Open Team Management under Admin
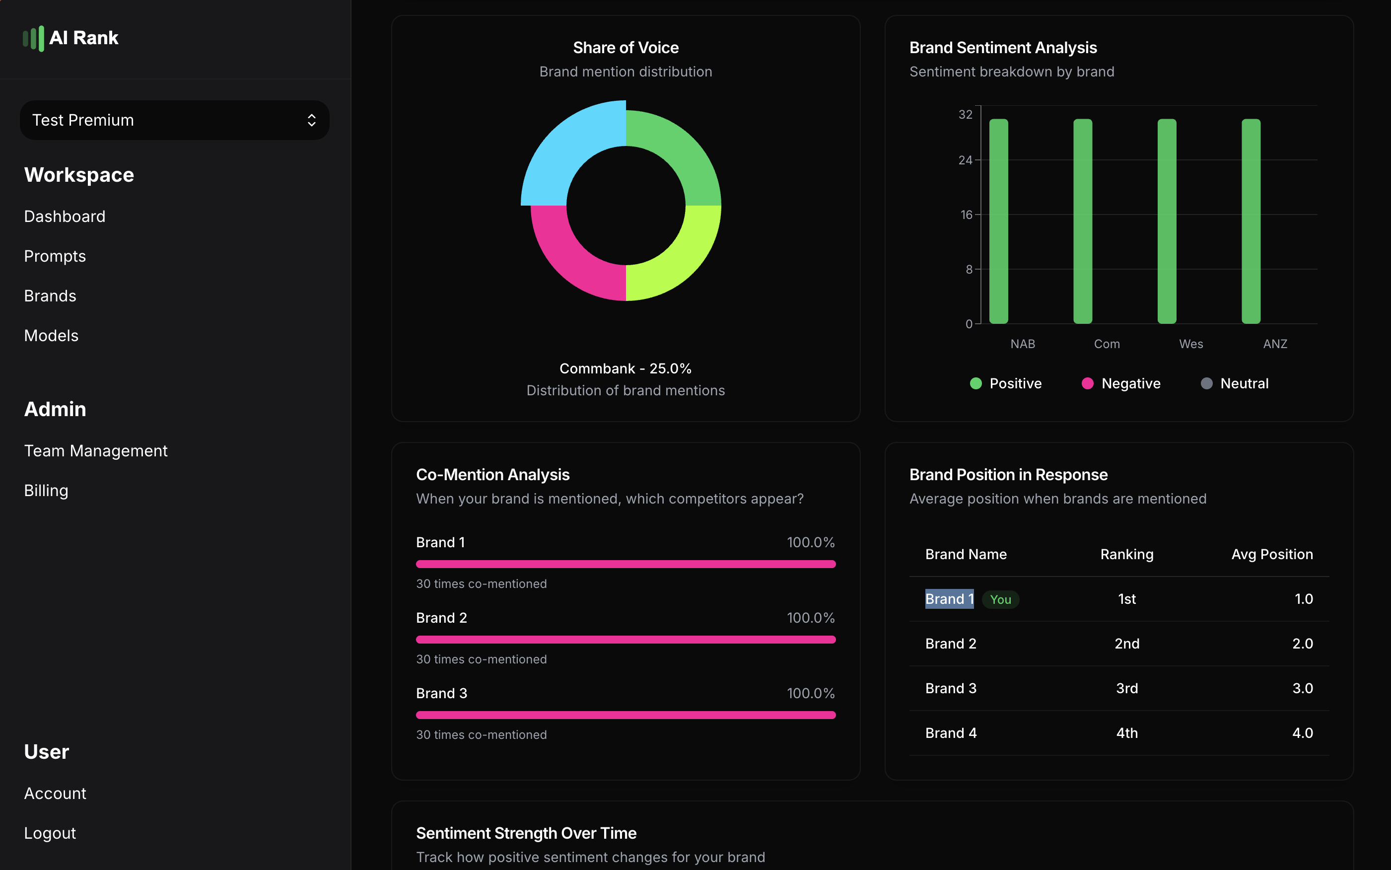 95,450
